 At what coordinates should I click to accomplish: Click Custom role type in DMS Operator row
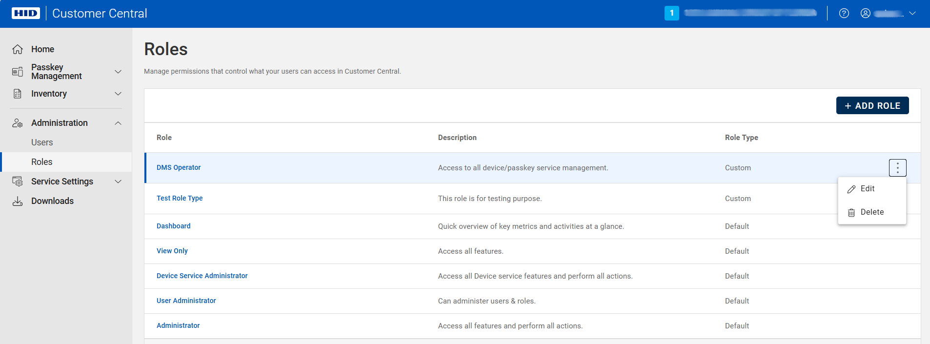click(x=738, y=168)
